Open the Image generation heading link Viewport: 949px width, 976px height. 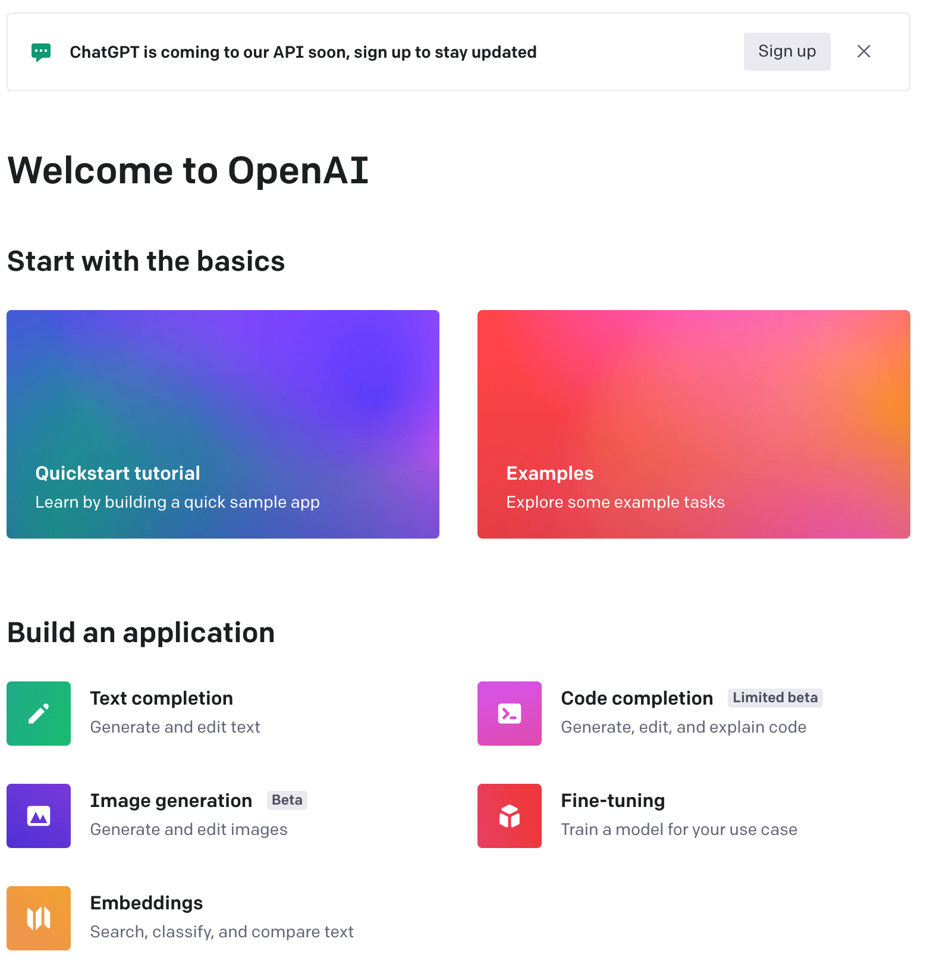click(x=171, y=800)
